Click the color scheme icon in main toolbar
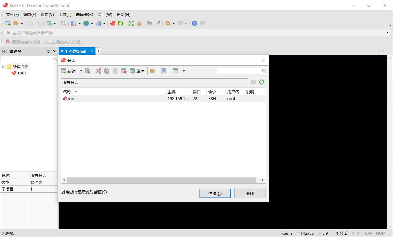Viewport: 393px width, 237px height. (74, 23)
